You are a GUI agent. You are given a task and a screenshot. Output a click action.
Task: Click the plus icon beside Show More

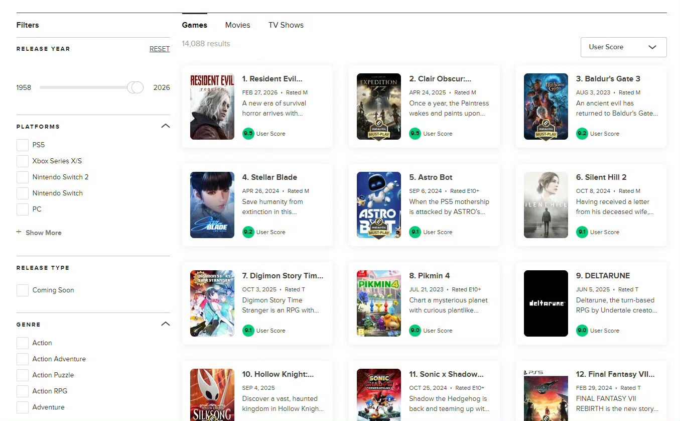pyautogui.click(x=19, y=233)
